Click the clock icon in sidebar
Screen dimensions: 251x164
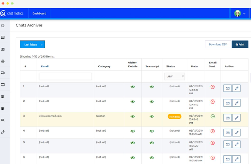click(x=3, y=26)
